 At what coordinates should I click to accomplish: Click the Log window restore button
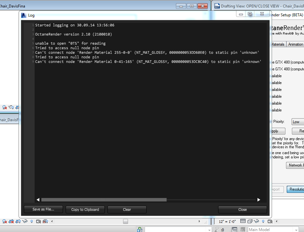click(250, 14)
